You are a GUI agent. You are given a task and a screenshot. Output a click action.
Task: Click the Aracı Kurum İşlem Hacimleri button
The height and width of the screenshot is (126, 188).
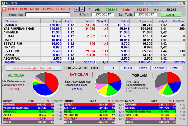point(33,68)
